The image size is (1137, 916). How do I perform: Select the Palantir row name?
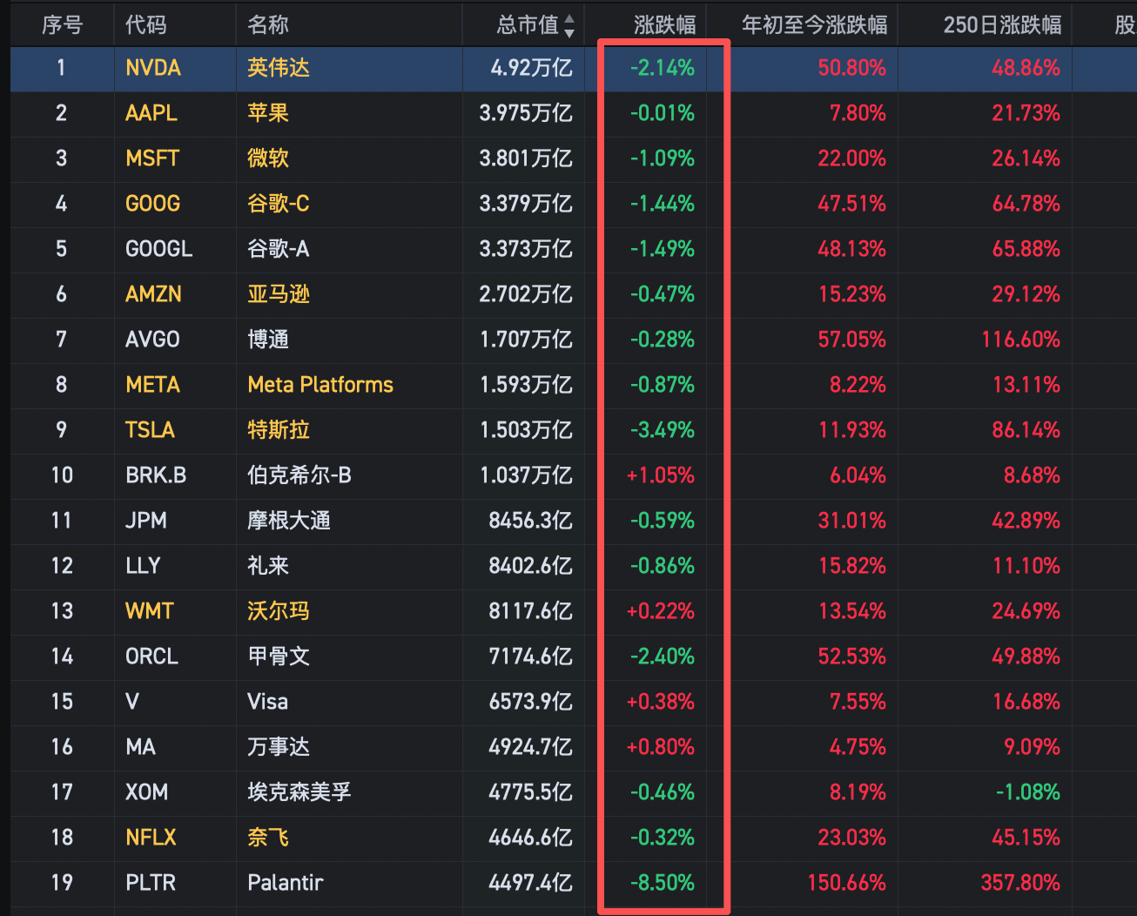click(286, 883)
